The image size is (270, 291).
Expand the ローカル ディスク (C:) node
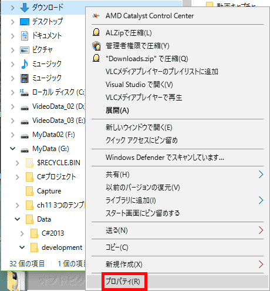coord(13,92)
